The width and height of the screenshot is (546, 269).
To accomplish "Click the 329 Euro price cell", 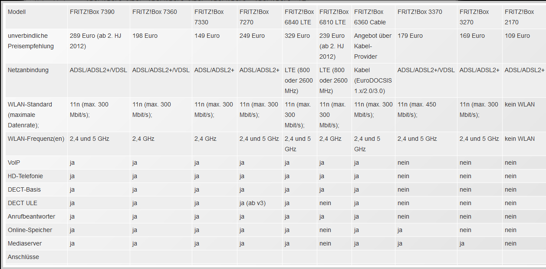I will click(297, 36).
